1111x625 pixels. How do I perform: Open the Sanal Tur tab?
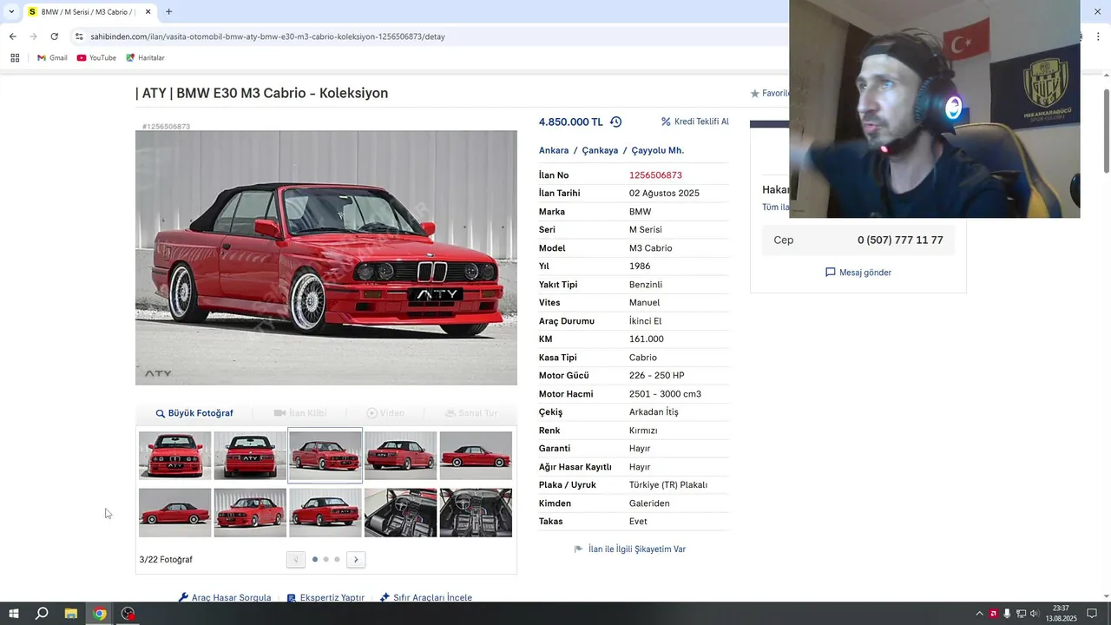471,413
